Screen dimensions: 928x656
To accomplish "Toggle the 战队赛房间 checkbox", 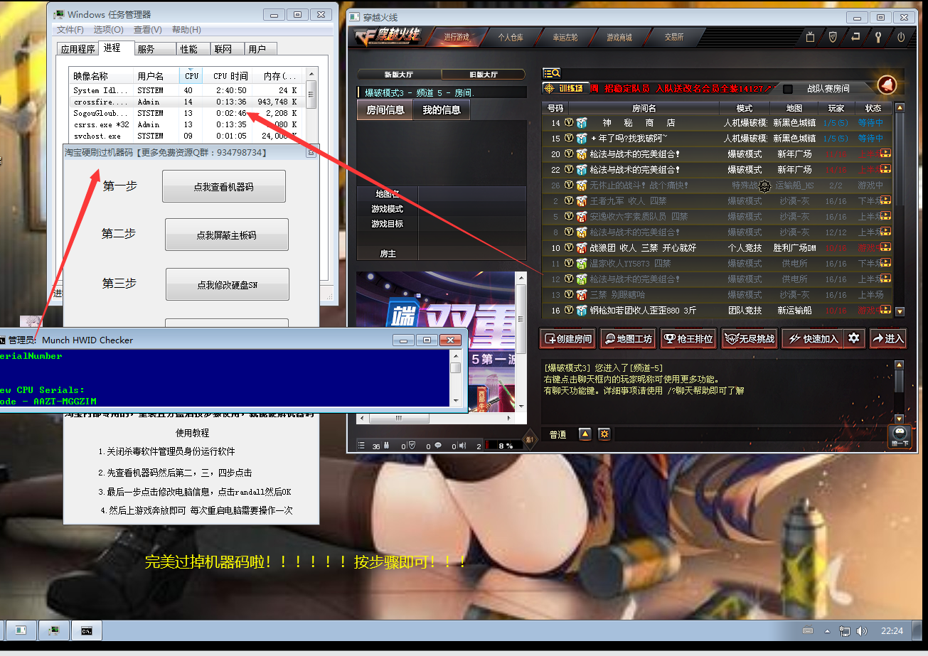I will pyautogui.click(x=788, y=89).
